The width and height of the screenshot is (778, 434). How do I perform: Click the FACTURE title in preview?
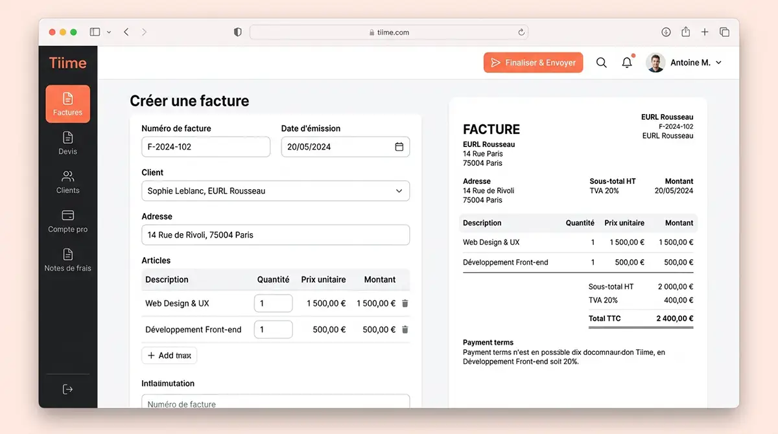pyautogui.click(x=491, y=130)
